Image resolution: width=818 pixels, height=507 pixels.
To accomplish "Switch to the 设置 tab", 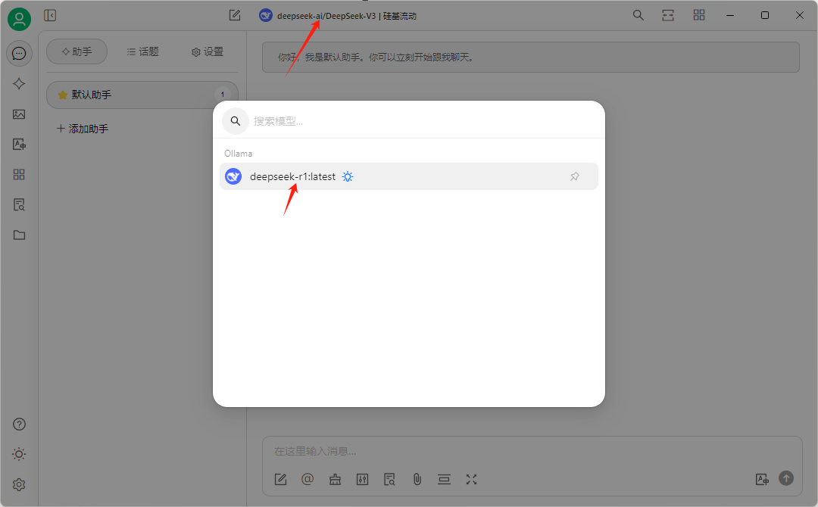I will tap(208, 51).
